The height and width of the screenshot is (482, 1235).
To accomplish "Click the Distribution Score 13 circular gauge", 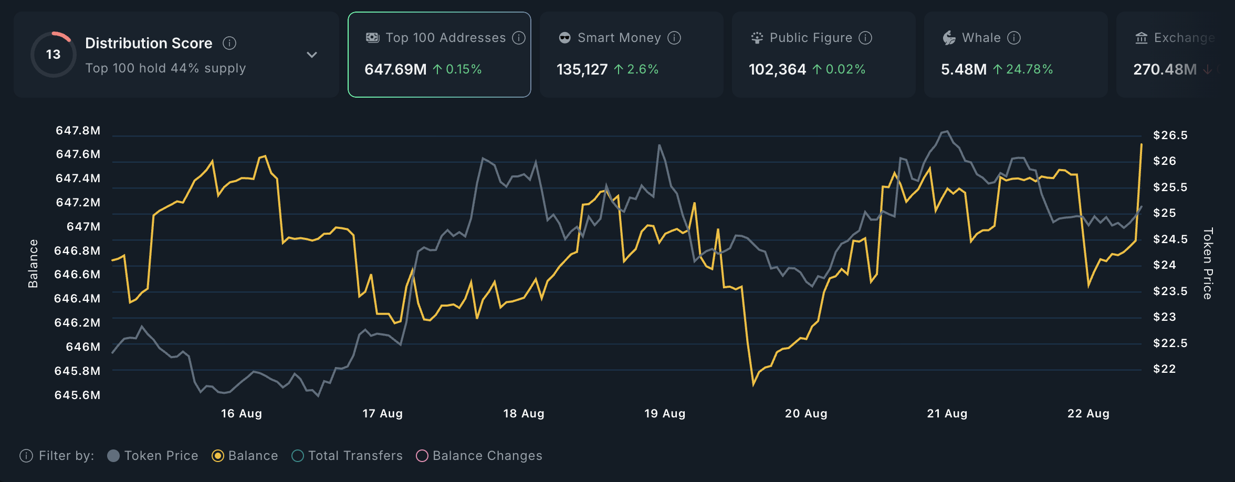I will pyautogui.click(x=53, y=55).
